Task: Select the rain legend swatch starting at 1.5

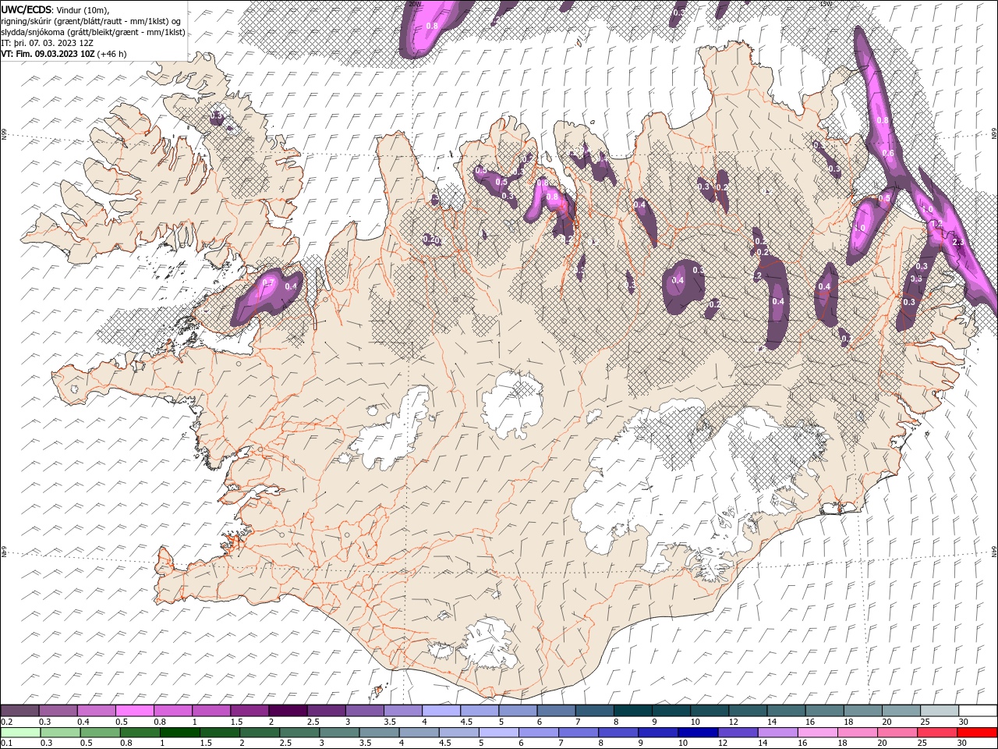Action: pyautogui.click(x=220, y=733)
